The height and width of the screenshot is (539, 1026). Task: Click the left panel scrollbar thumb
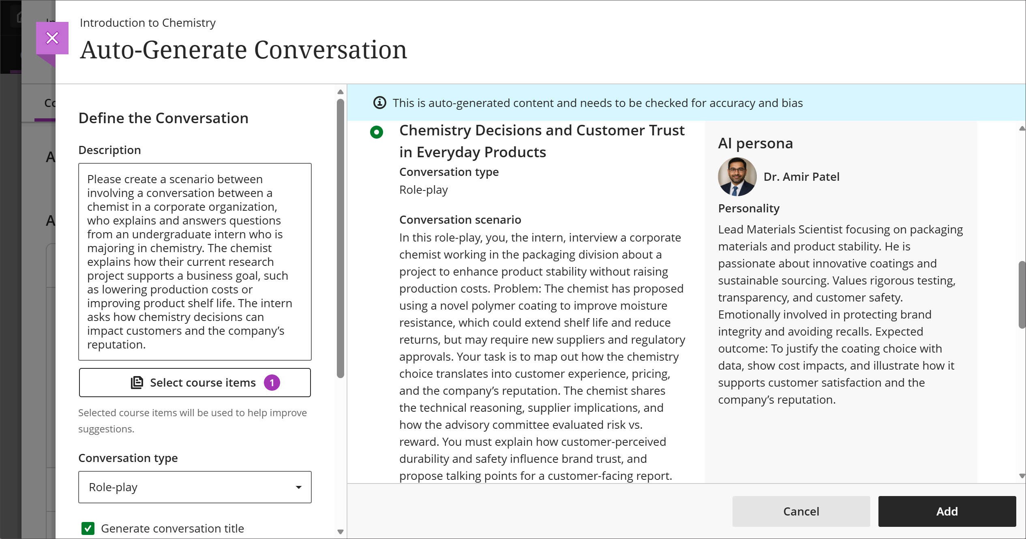pos(341,238)
